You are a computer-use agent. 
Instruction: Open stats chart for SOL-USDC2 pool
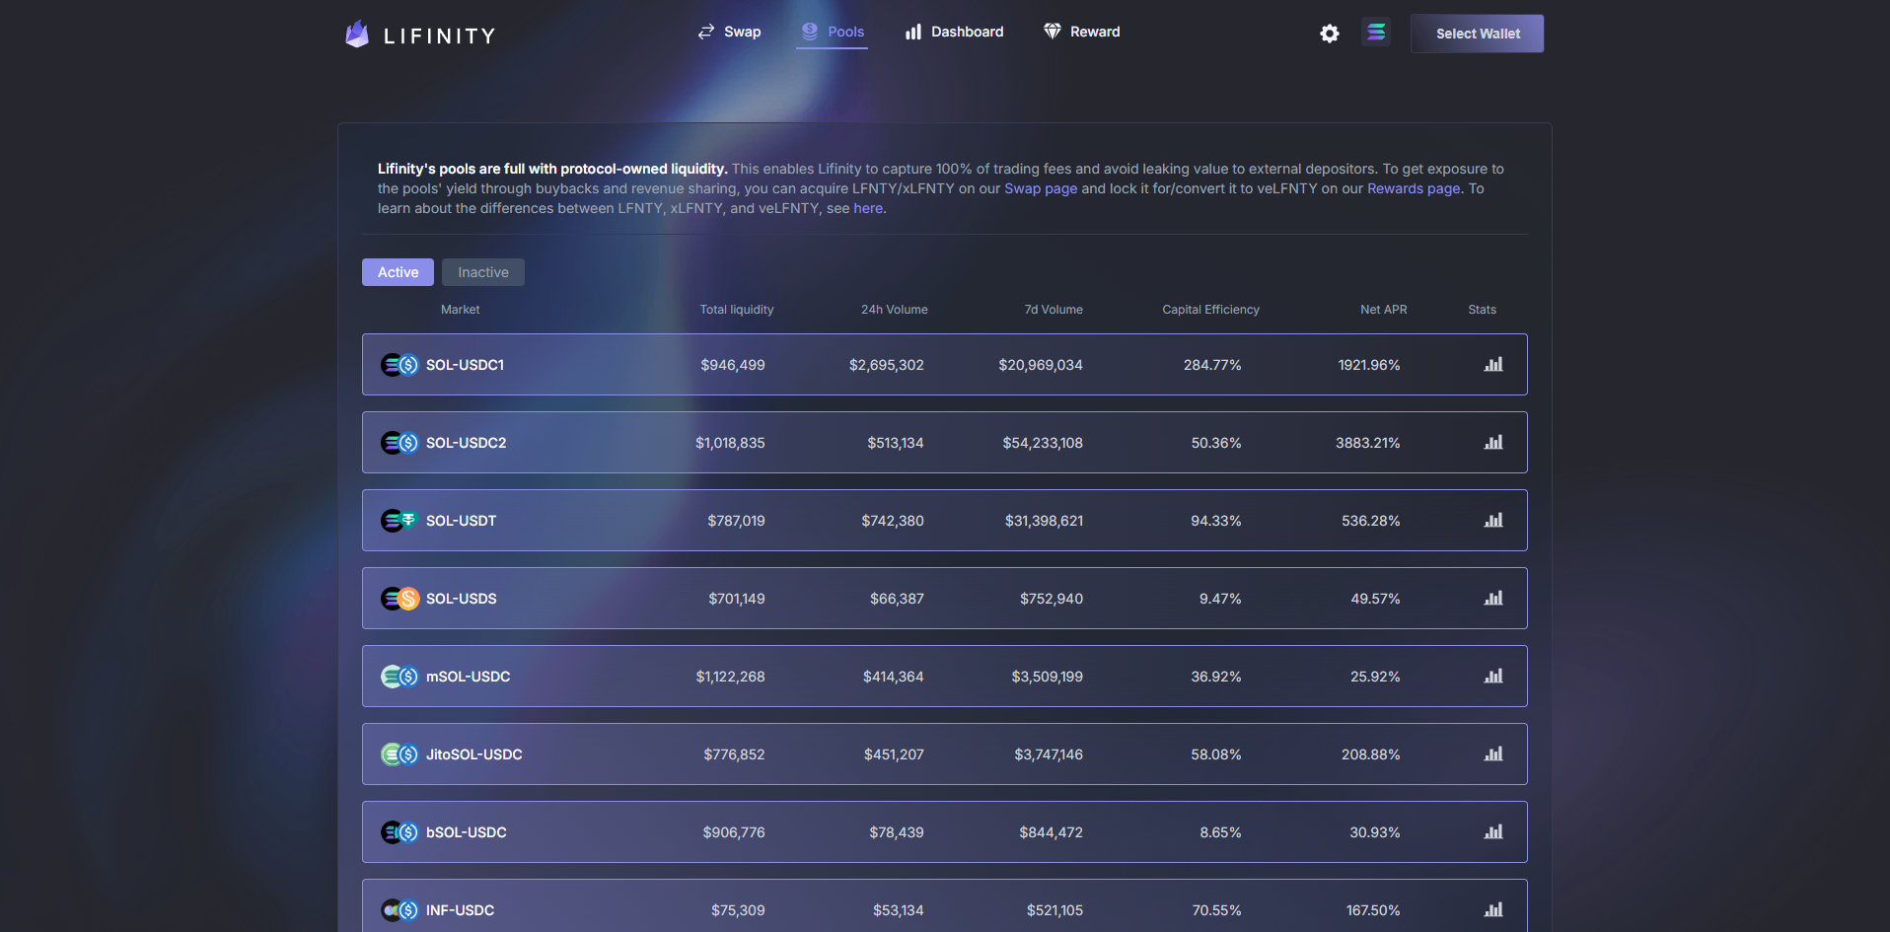[1492, 443]
